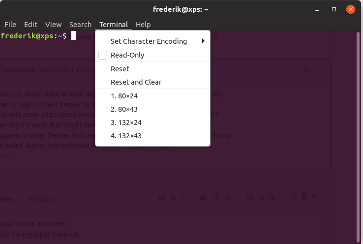Click the terminal prompt cursor
This screenshot has width=363, height=244.
coord(73,35)
